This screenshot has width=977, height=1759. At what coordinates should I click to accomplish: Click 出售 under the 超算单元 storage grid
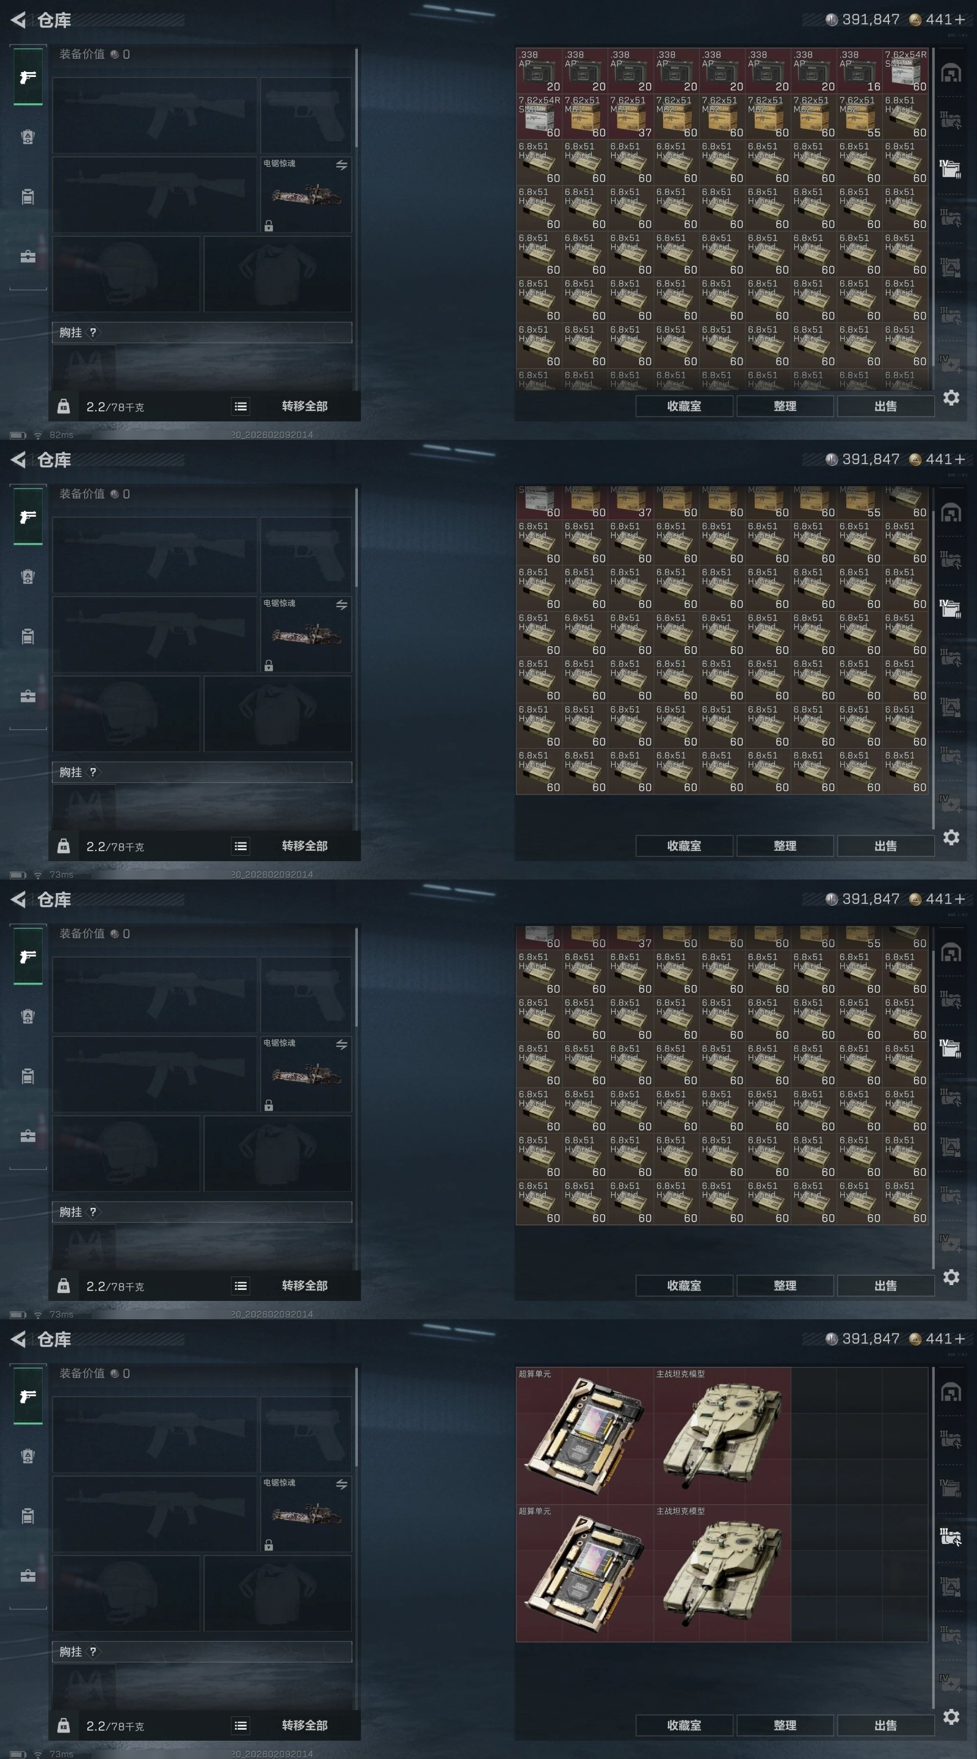pos(885,1725)
